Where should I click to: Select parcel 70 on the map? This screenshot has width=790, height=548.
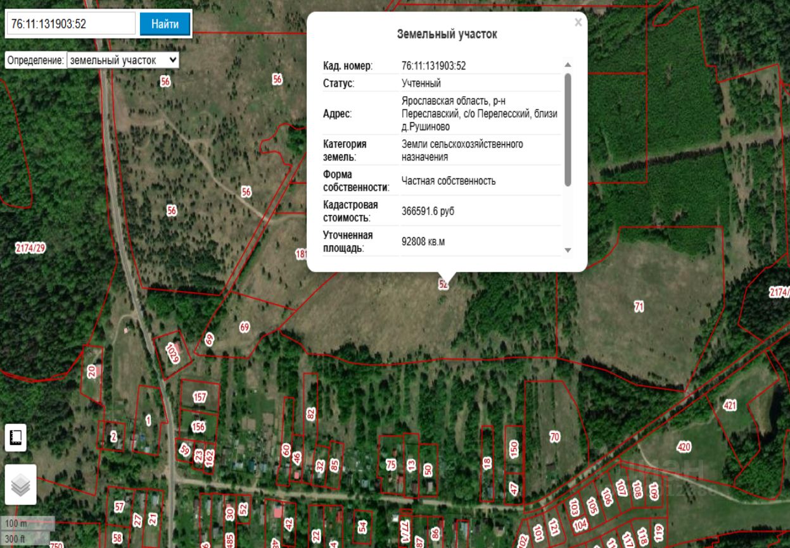coord(554,437)
